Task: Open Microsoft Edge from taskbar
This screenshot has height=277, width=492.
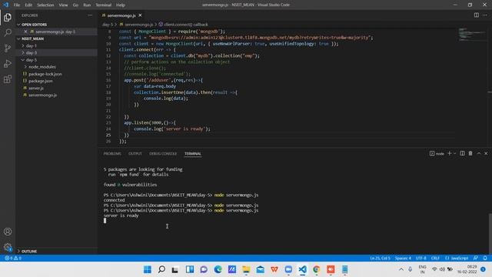Action: click(x=218, y=269)
